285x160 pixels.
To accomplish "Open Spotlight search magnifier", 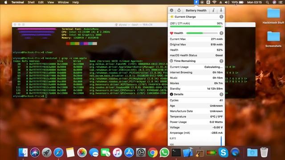I will (x=267, y=2).
